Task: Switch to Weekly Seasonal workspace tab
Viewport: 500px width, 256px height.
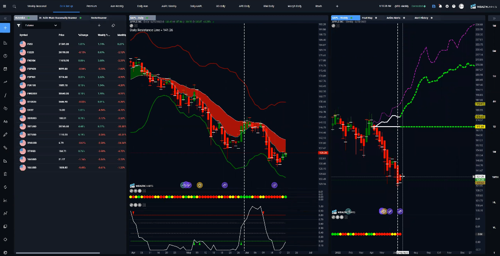Action: [37, 6]
